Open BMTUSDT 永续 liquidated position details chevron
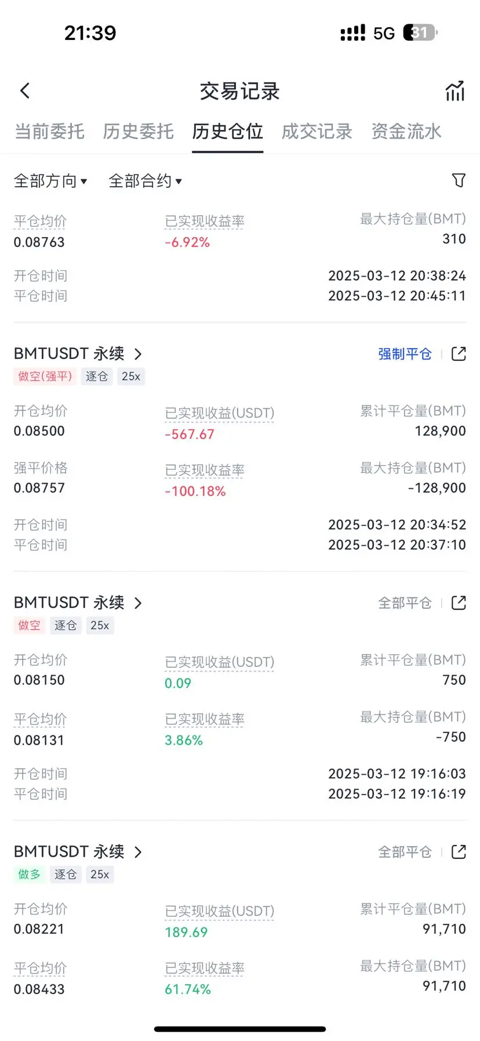The height and width of the screenshot is (1041, 480). click(138, 354)
